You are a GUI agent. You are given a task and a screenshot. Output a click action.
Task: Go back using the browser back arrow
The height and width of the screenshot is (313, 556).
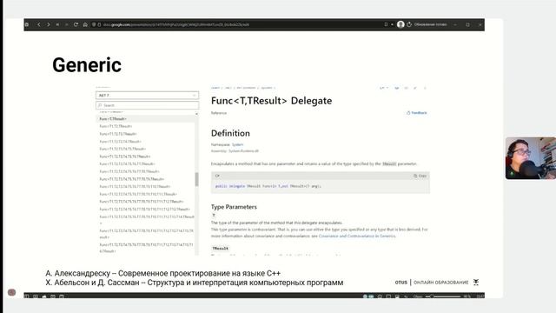(38, 24)
